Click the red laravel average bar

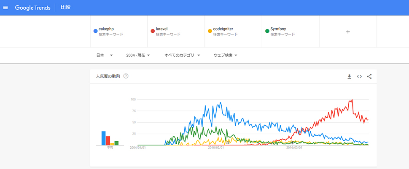pos(108,141)
